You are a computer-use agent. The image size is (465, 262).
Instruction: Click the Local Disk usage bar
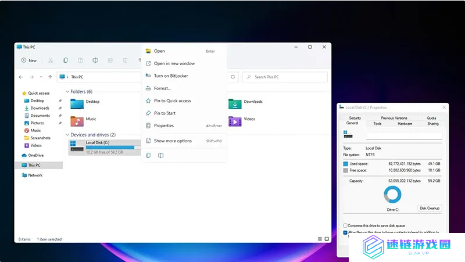tap(113, 148)
